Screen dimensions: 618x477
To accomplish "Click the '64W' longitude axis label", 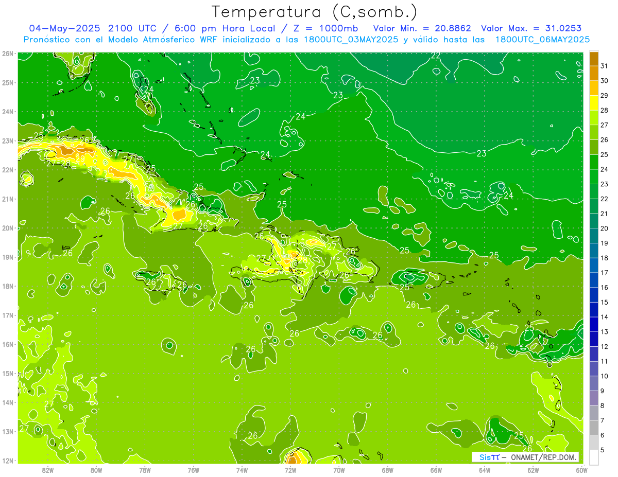I will (485, 470).
